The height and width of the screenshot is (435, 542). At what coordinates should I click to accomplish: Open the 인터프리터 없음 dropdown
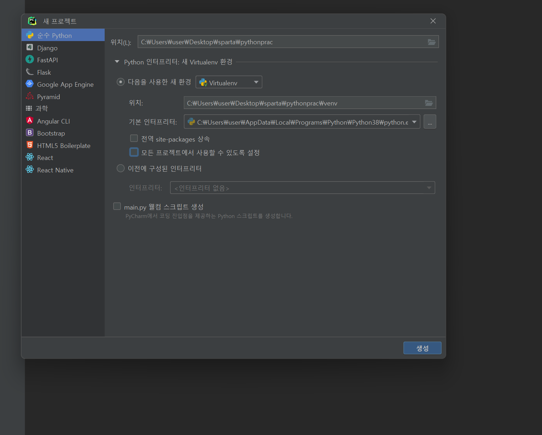coord(303,188)
